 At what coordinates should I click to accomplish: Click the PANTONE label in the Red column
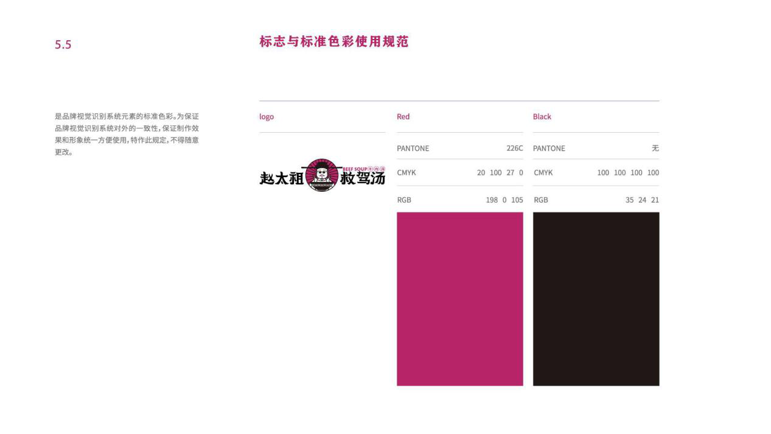point(413,149)
